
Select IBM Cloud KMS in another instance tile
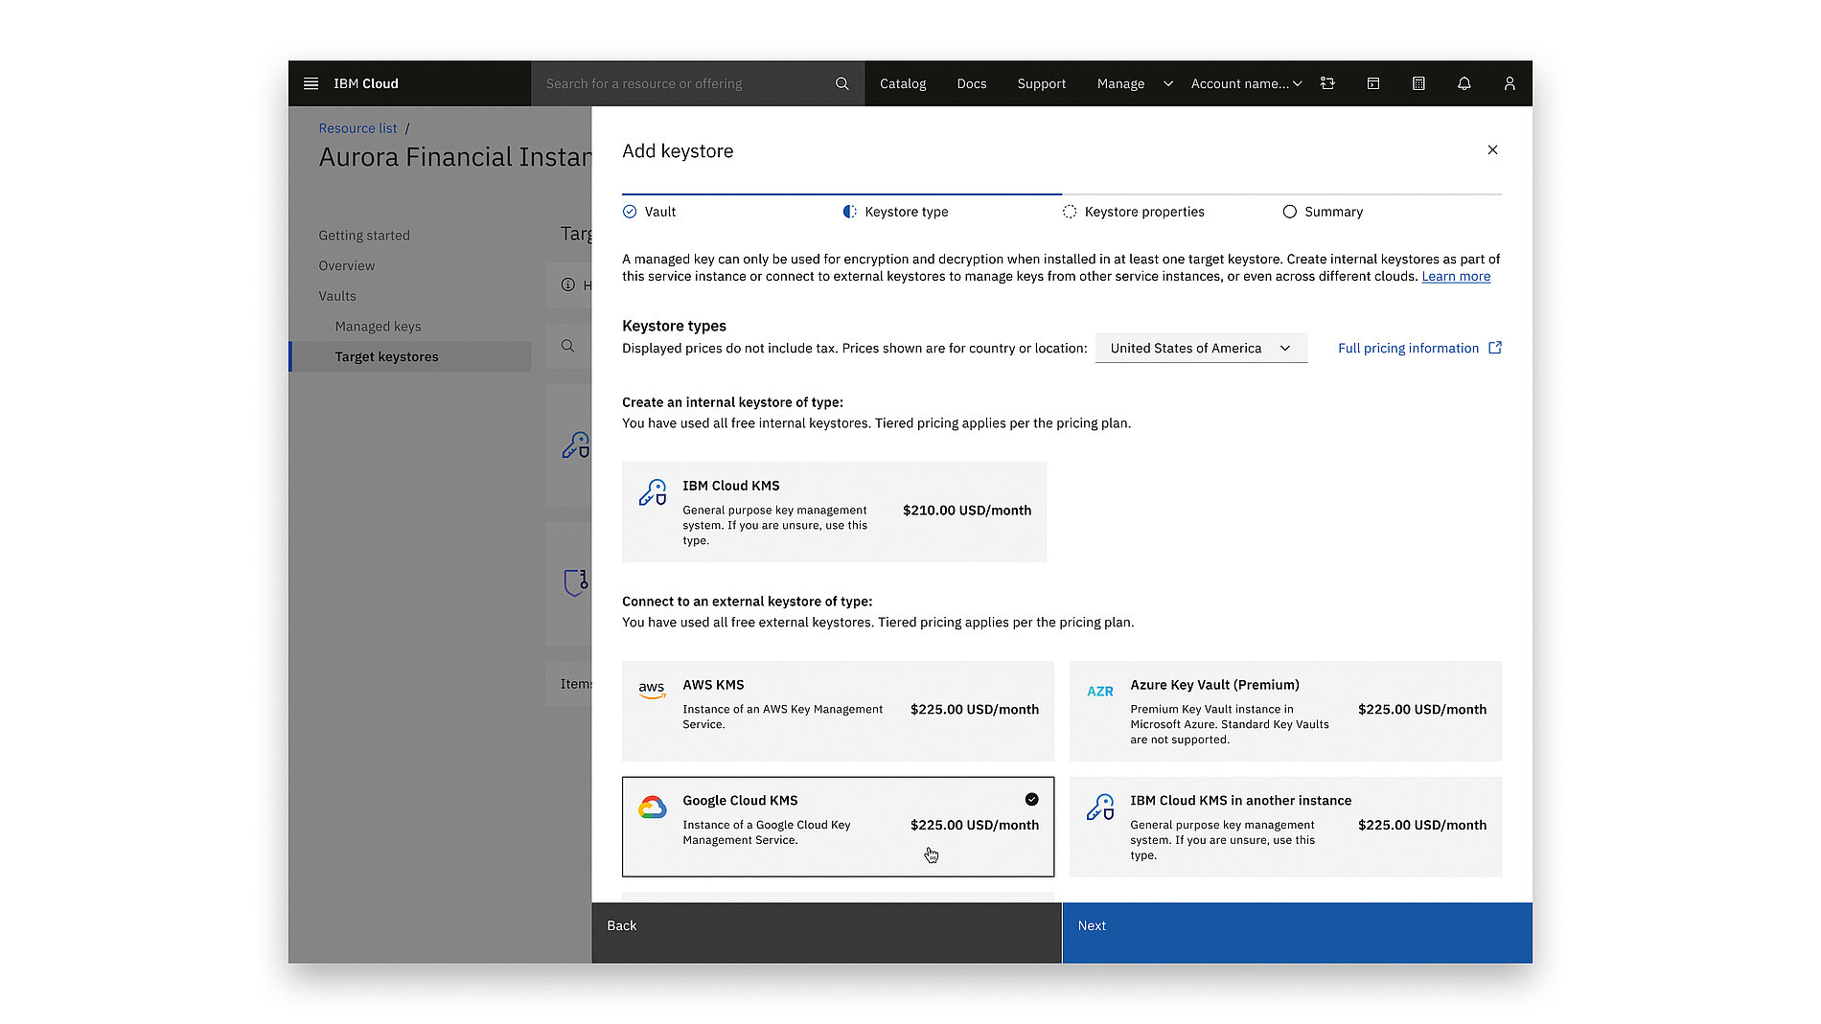(x=1285, y=827)
